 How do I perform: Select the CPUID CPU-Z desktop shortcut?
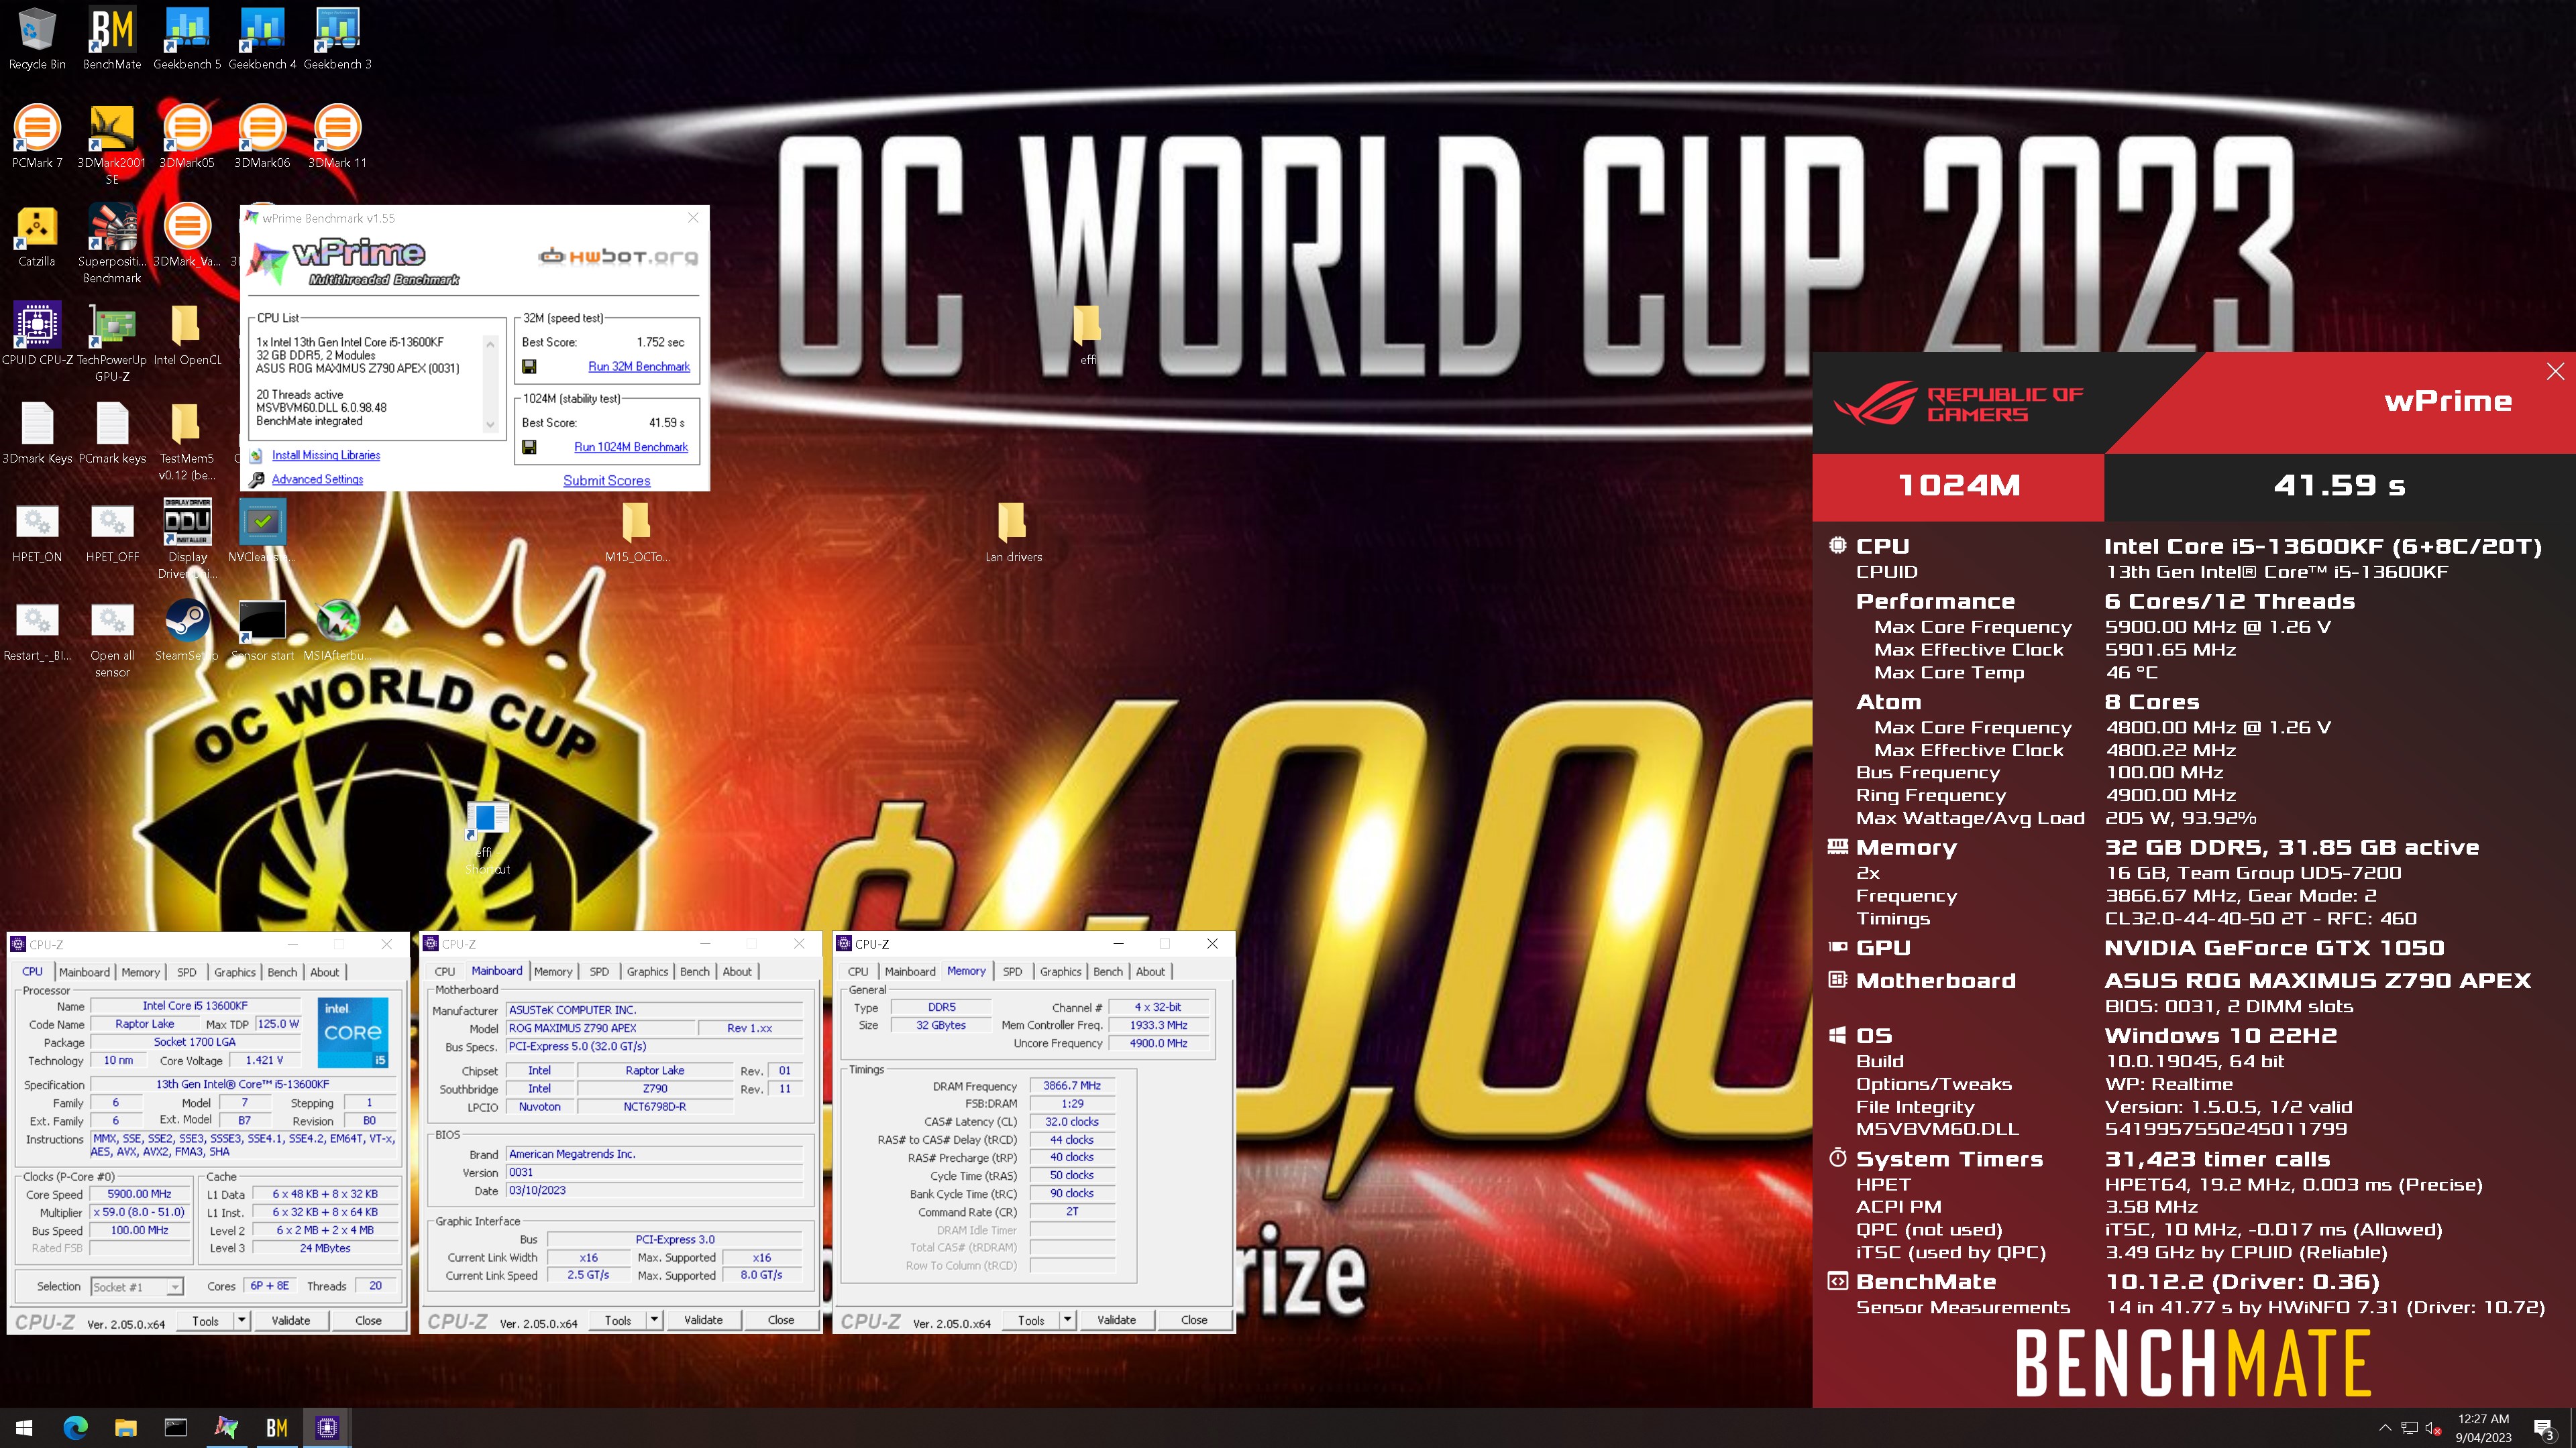click(37, 334)
